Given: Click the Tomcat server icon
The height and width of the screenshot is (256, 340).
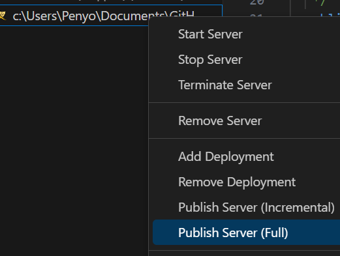Looking at the screenshot, I should click(3, 16).
